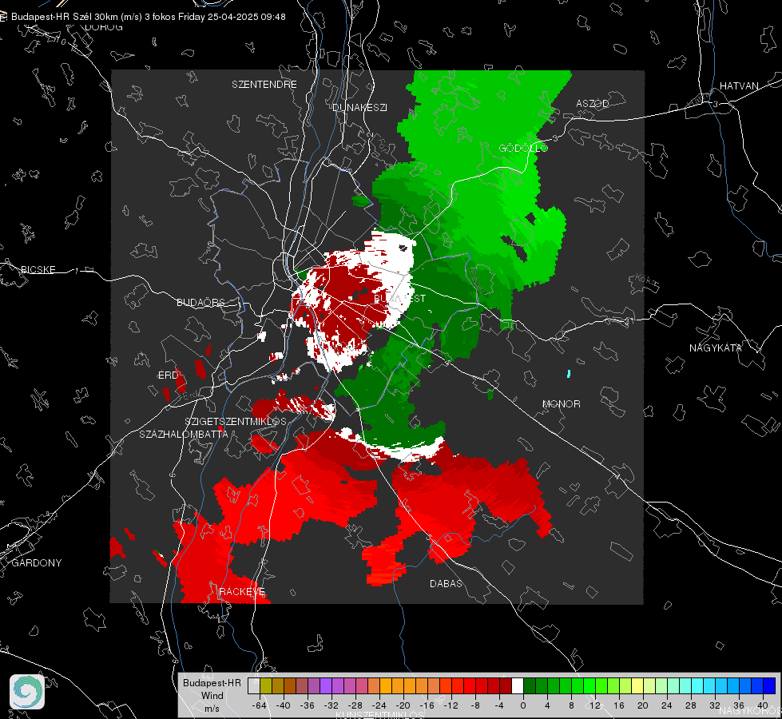Select the HATVAN town label
Viewport: 782px width, 719px height.
tap(739, 85)
